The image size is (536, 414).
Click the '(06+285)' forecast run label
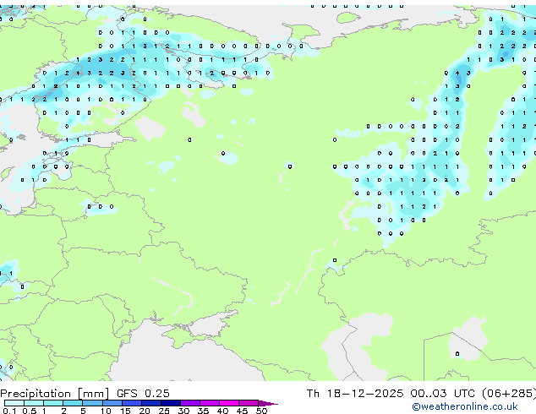(x=509, y=394)
